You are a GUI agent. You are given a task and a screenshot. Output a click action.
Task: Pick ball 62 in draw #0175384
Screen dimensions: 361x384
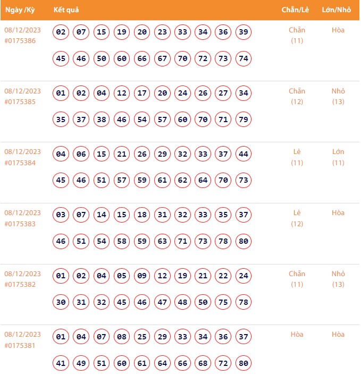[182, 181]
